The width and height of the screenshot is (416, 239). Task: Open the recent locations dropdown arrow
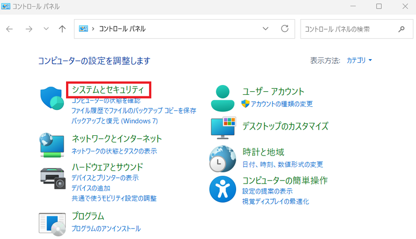[x=46, y=29]
